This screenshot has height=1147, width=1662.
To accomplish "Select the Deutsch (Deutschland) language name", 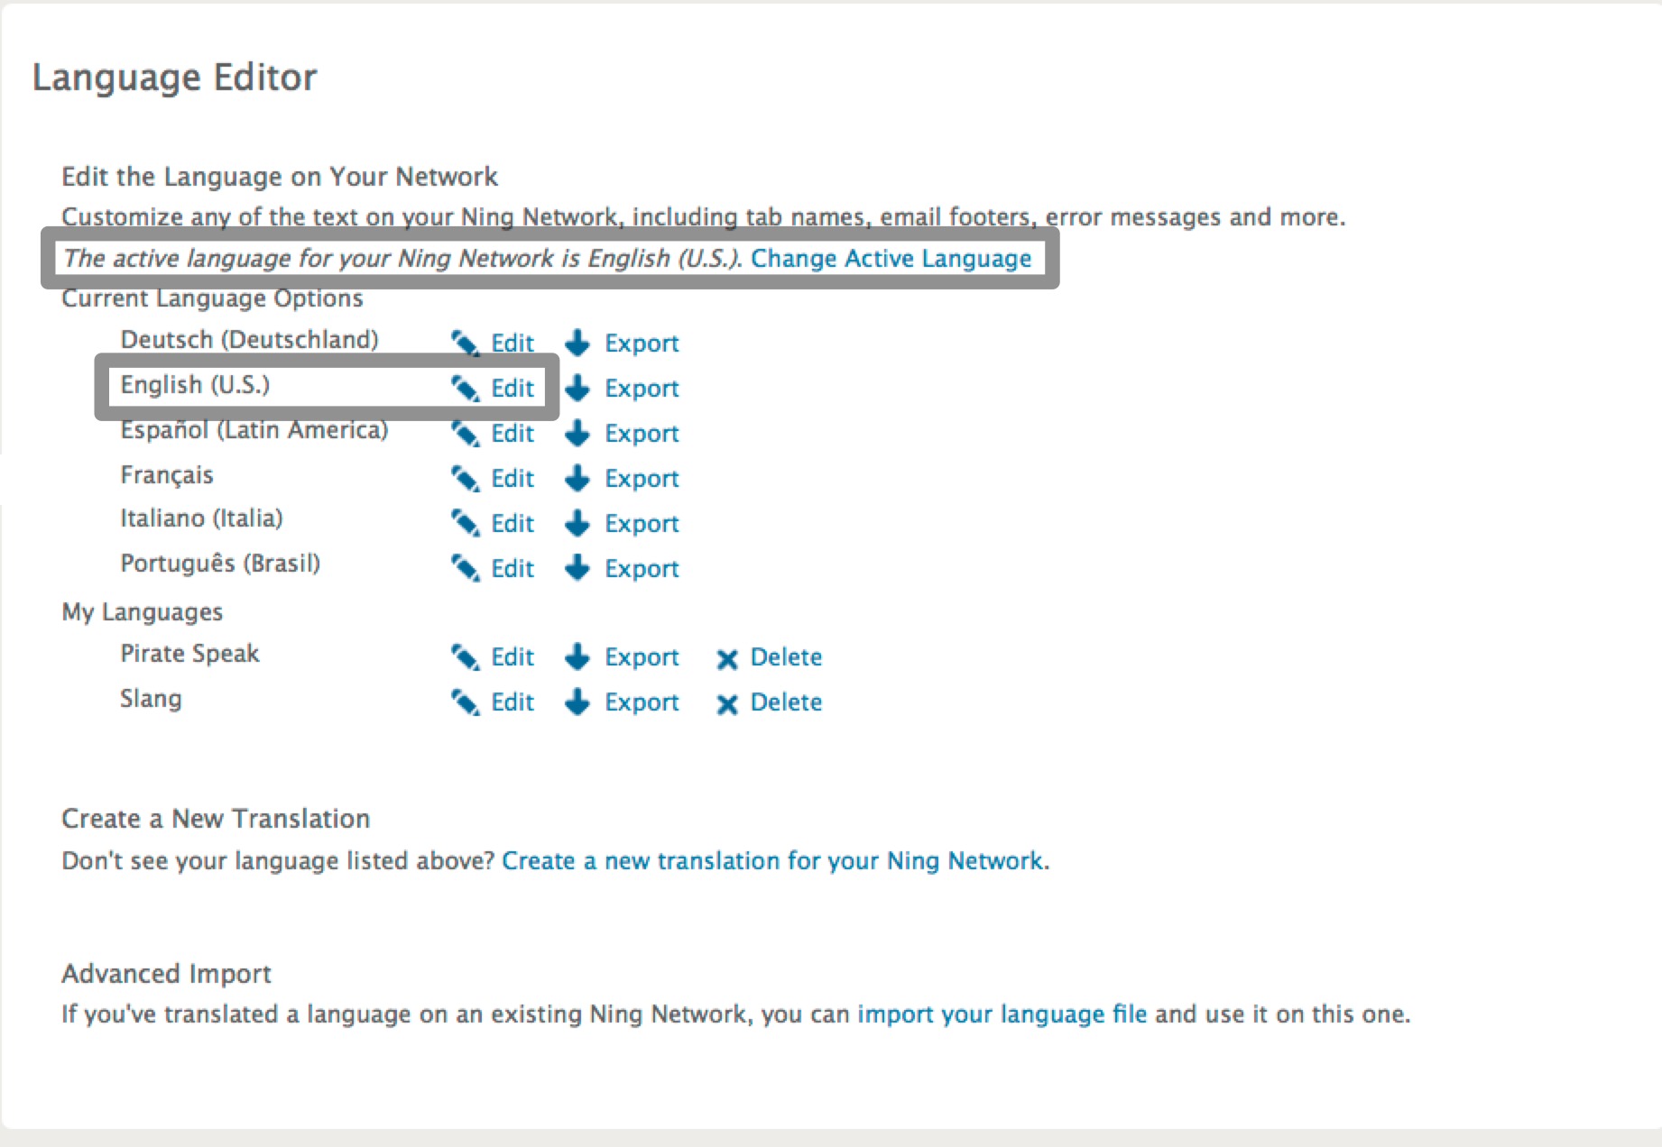I will 250,340.
